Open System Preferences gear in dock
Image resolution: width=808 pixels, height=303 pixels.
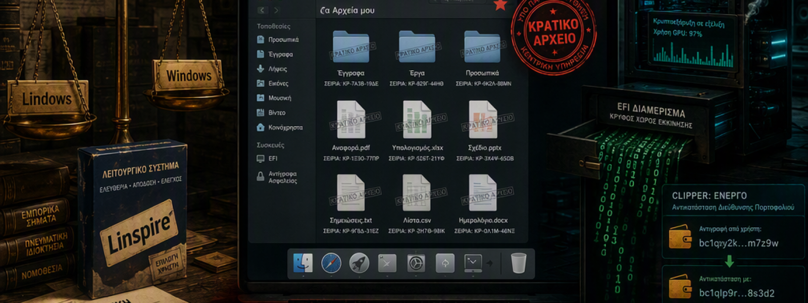(416, 263)
